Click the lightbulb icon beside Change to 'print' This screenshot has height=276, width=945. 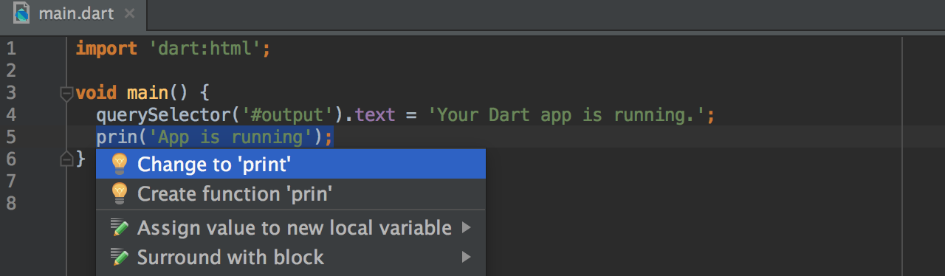[119, 164]
